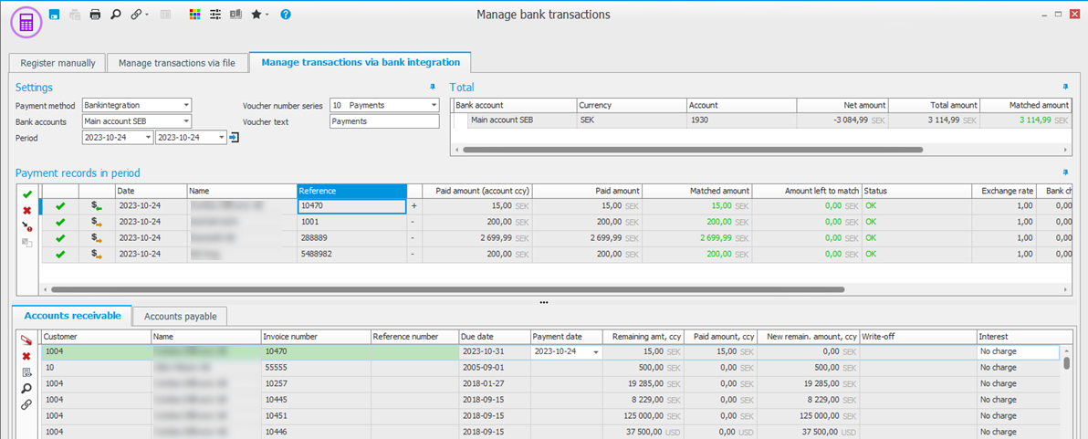The image size is (1088, 439).
Task: Click the red X beside payment records
Action: (x=26, y=210)
